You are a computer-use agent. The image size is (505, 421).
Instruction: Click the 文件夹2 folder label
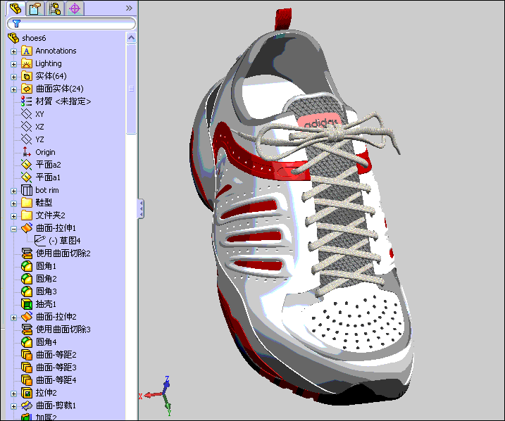click(x=50, y=215)
